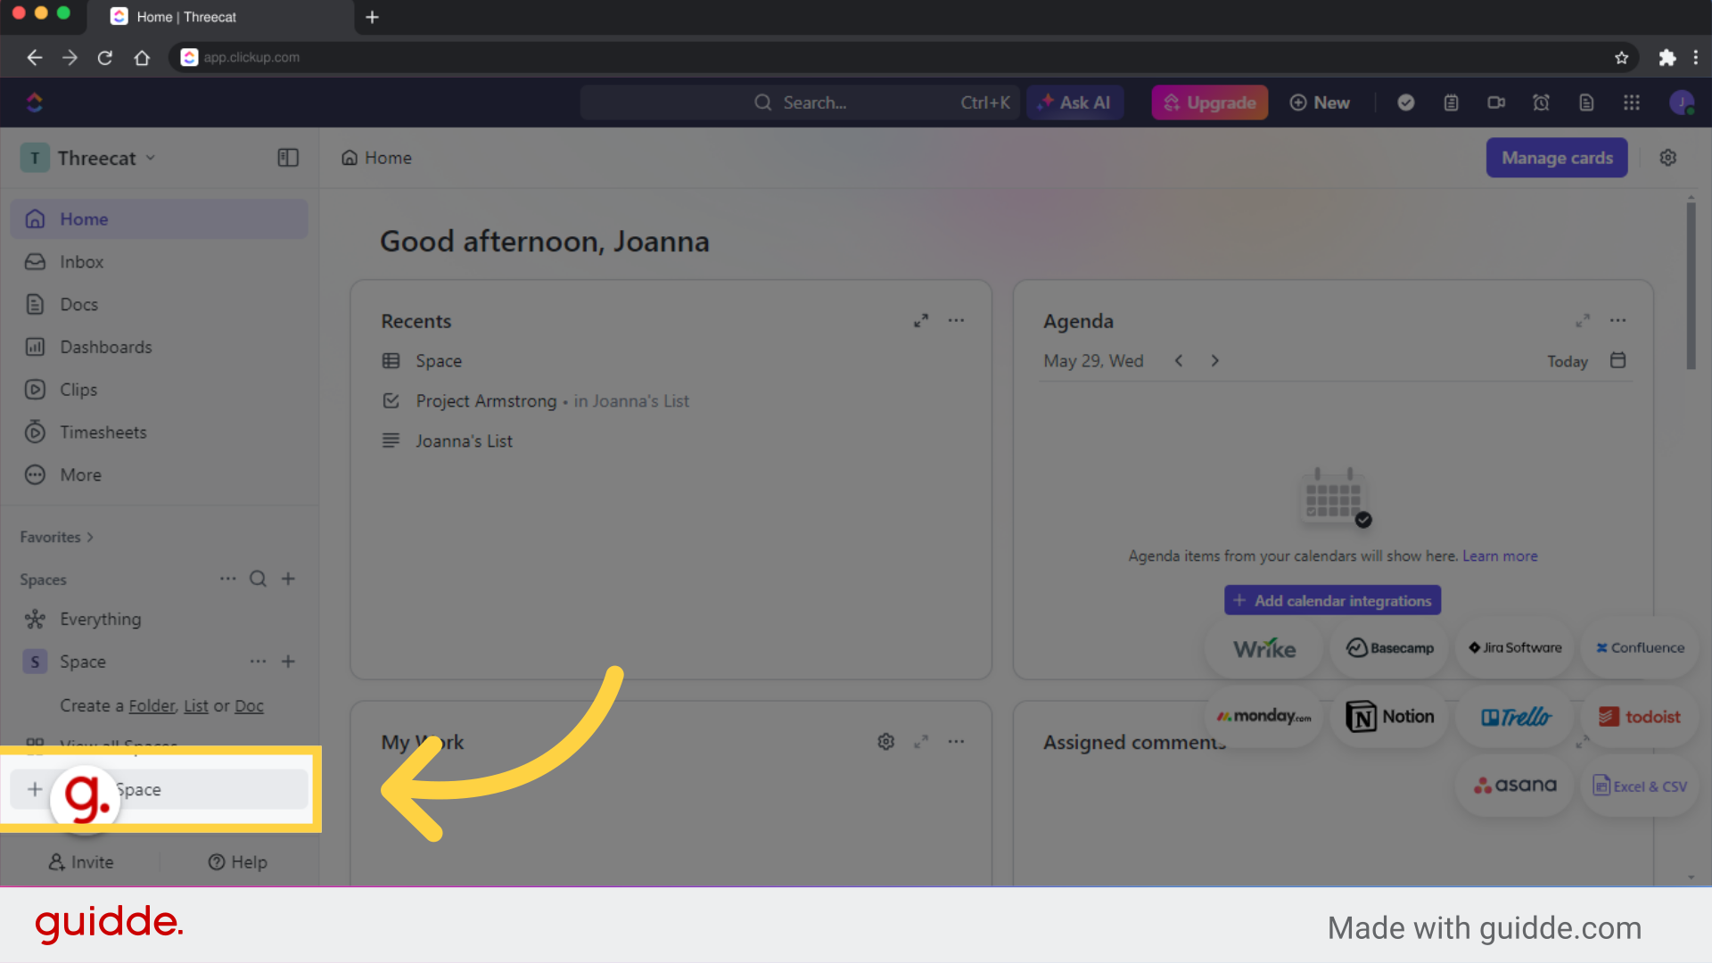Image resolution: width=1712 pixels, height=963 pixels.
Task: Expand the Recents card to full screen
Action: click(x=921, y=320)
